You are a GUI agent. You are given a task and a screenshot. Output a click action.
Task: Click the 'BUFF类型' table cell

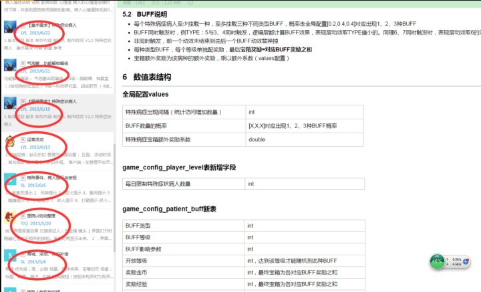click(x=184, y=226)
